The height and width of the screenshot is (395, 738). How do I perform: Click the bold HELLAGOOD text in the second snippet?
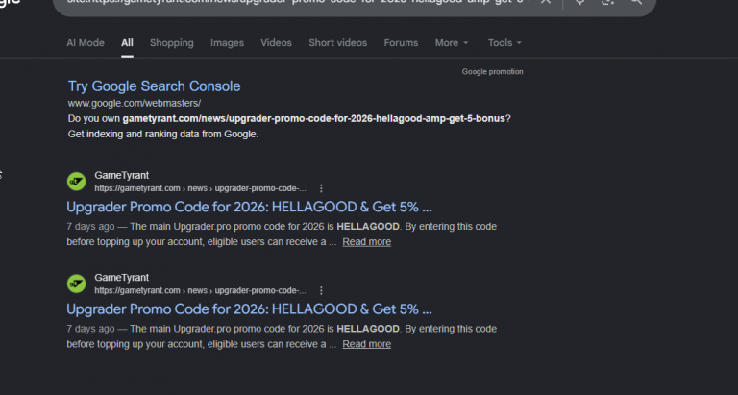368,329
